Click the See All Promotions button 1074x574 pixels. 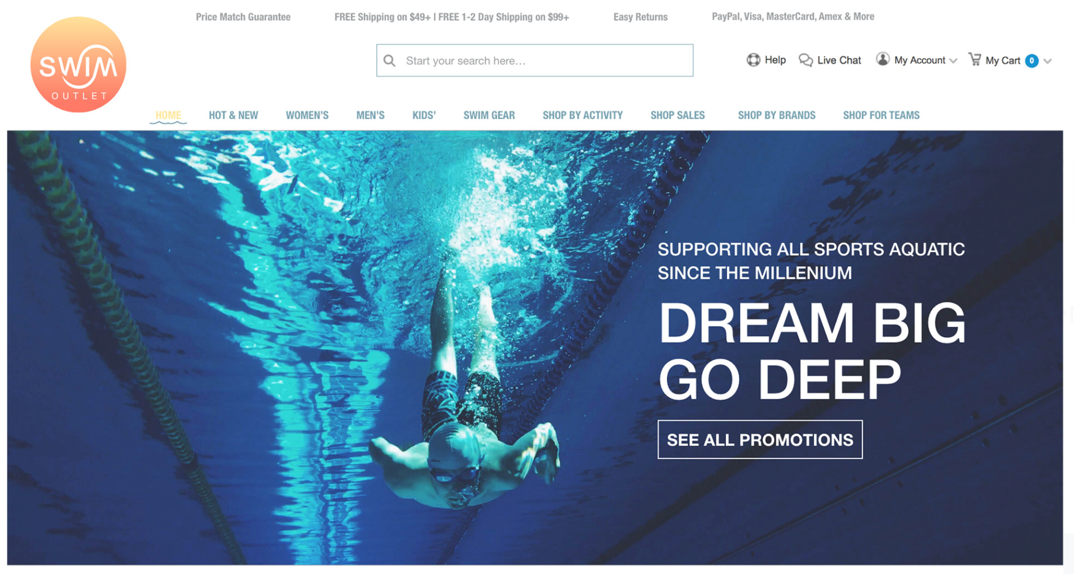coord(760,440)
